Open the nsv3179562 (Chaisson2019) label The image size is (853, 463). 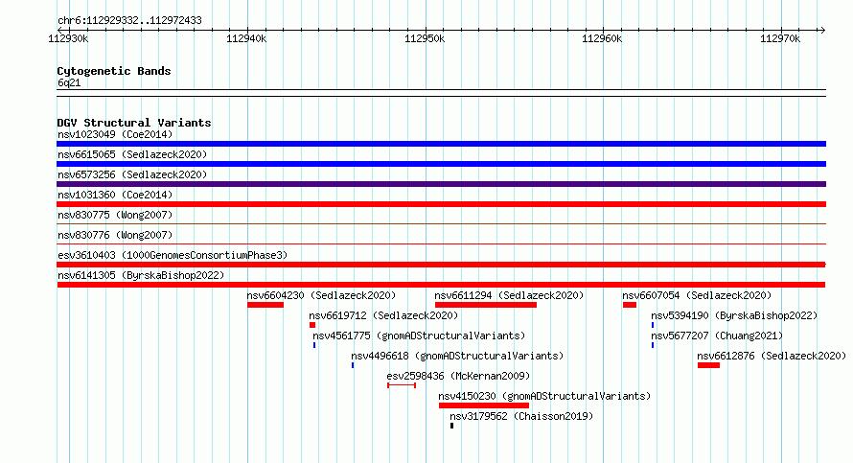click(521, 416)
